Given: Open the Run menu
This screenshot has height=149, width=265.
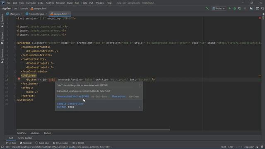Looking at the screenshot, I should 77,3.
